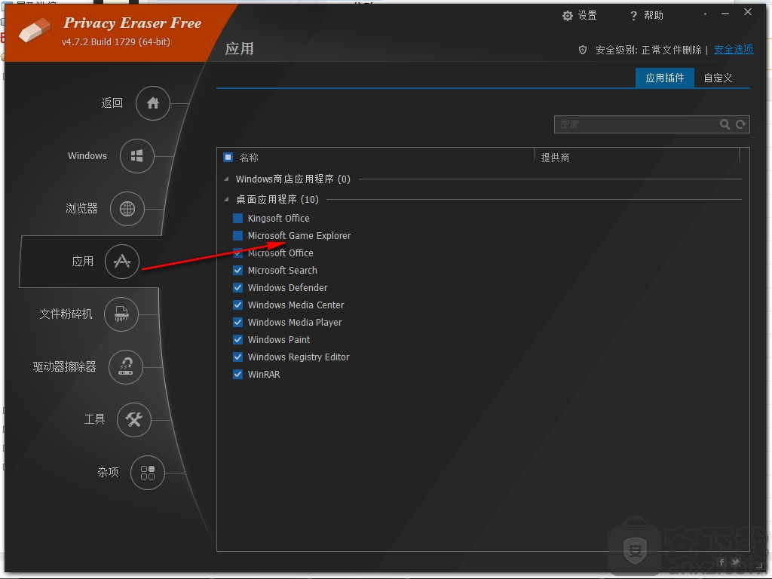Viewport: 772px width, 579px height.
Task: Check the Kingsoft Office checkbox
Action: pos(237,218)
